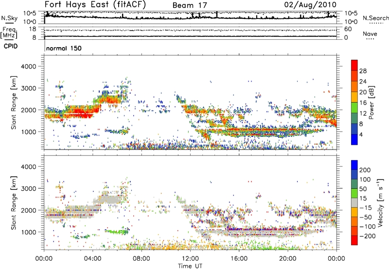This screenshot has width=389, height=269.
Task: Click "50" on the velocity colorbar scale
Action: click(363, 189)
